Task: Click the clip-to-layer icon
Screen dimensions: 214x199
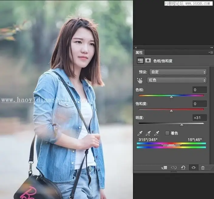Action: coord(164,168)
